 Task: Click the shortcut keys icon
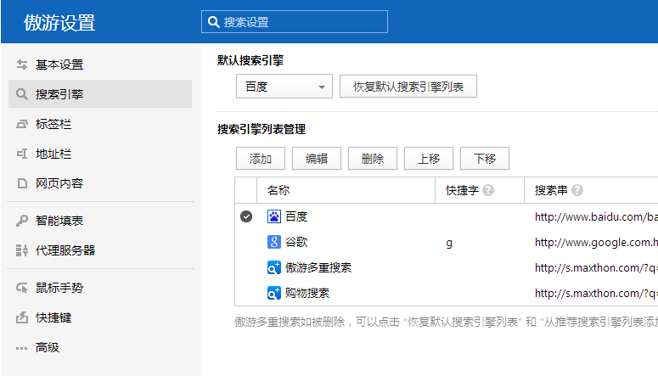[22, 317]
